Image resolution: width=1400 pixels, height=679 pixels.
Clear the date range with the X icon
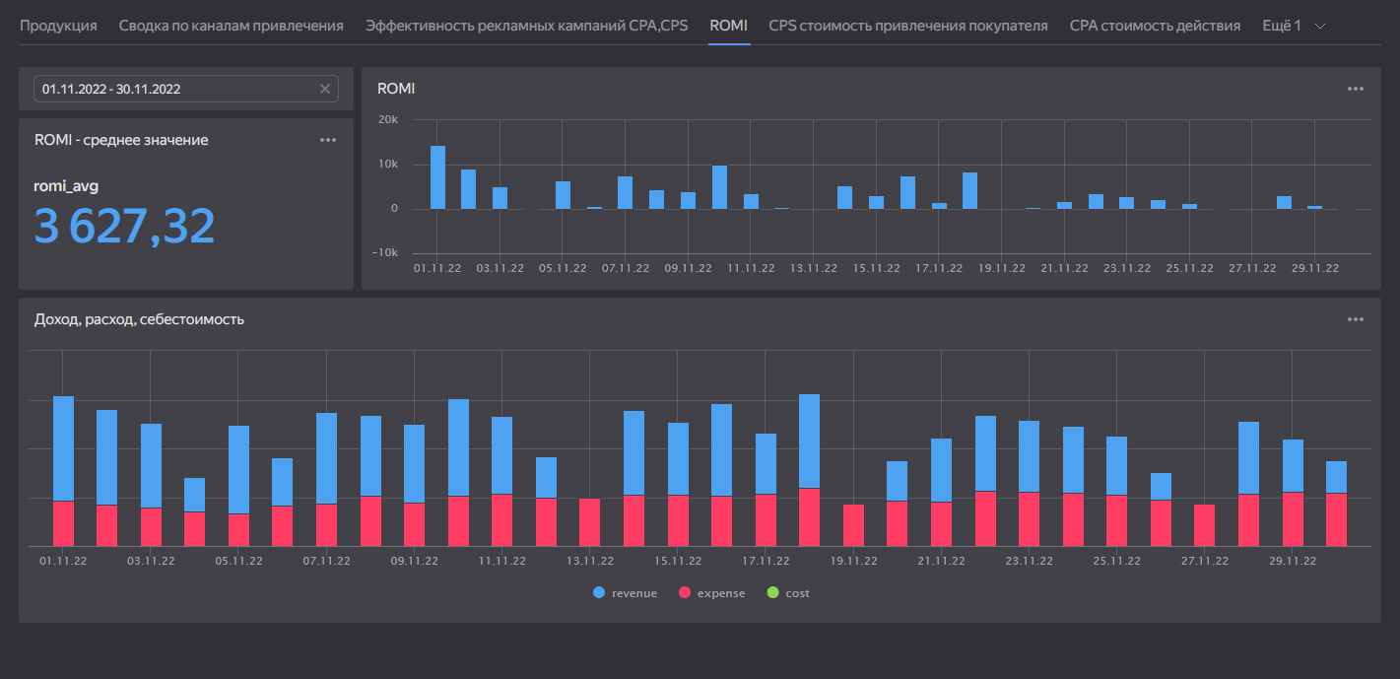325,89
